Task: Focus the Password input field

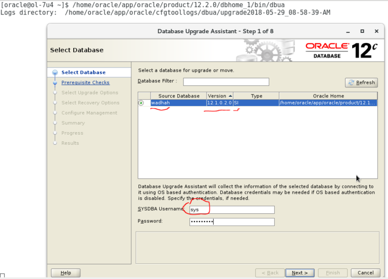Action: (x=232, y=222)
